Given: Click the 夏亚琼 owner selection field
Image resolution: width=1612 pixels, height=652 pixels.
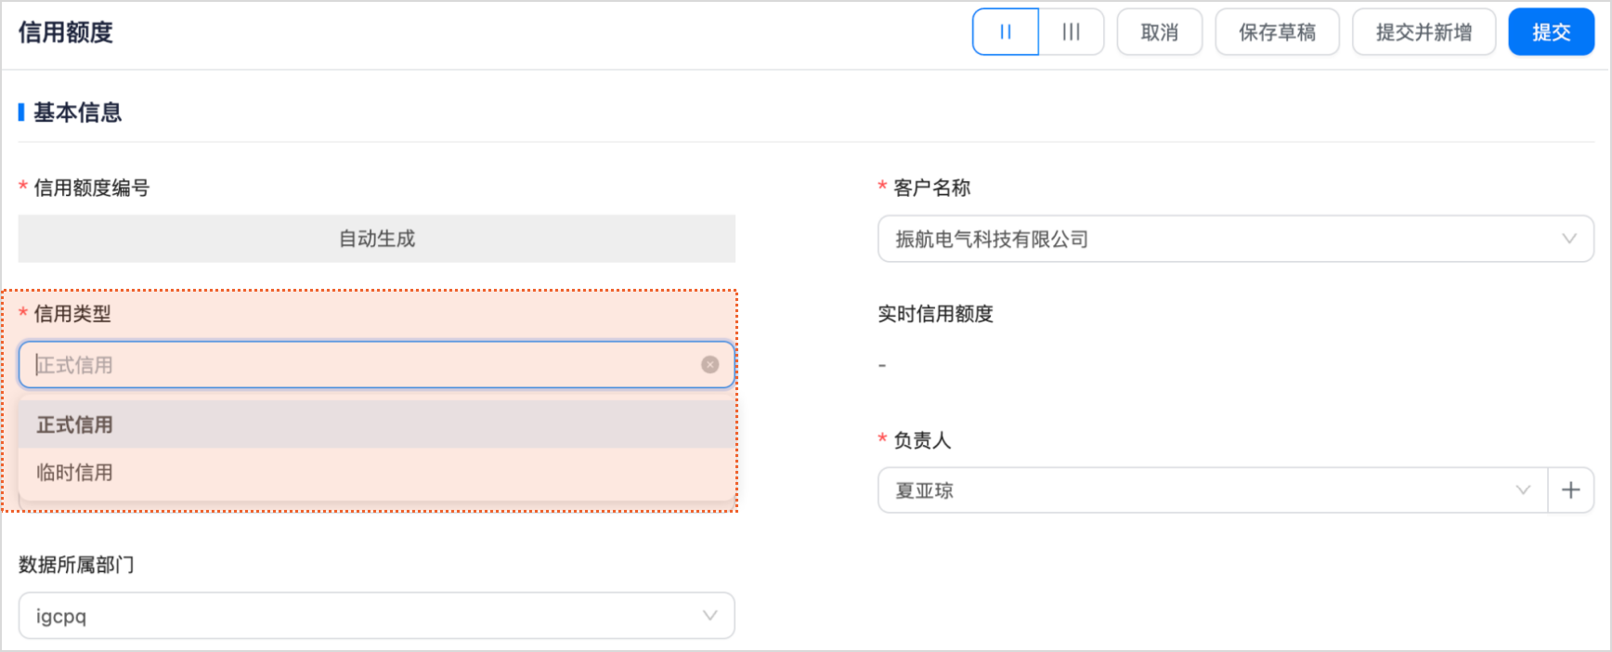Looking at the screenshot, I should [x=1189, y=490].
